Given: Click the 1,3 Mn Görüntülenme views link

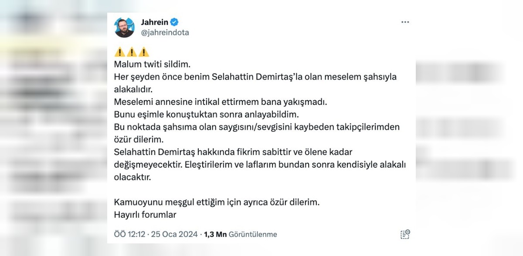Looking at the screenshot, I should point(240,234).
